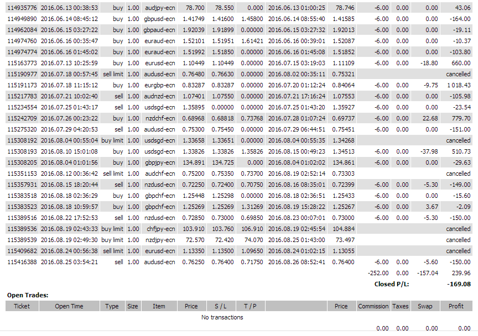The height and width of the screenshot is (336, 478).
Task: Select total profit 239.96
Action: tap(461, 273)
